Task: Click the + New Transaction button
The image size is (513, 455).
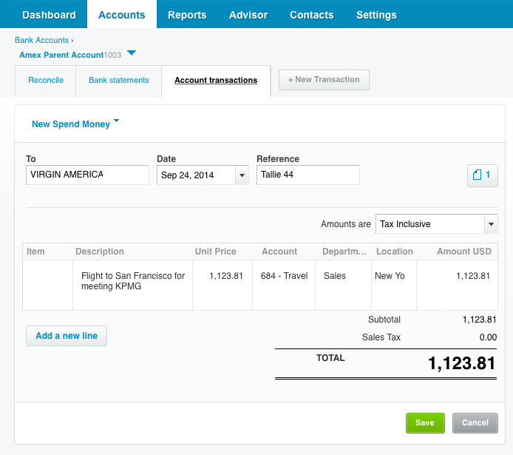Action: click(x=324, y=80)
